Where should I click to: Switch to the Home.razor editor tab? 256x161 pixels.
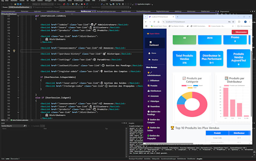[x=24, y=11]
